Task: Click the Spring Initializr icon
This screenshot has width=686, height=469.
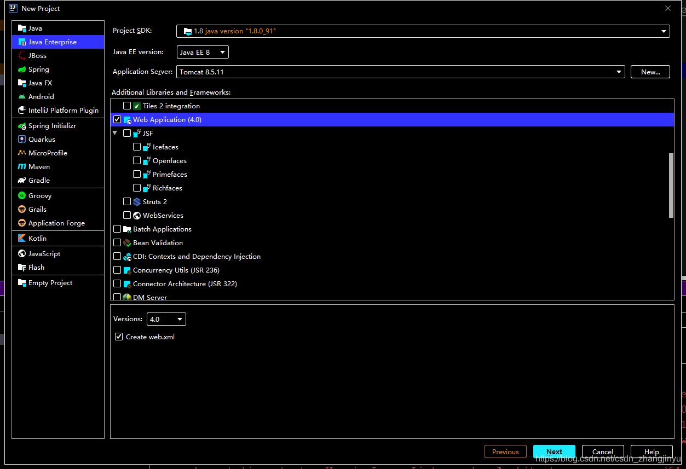Action: (x=22, y=126)
